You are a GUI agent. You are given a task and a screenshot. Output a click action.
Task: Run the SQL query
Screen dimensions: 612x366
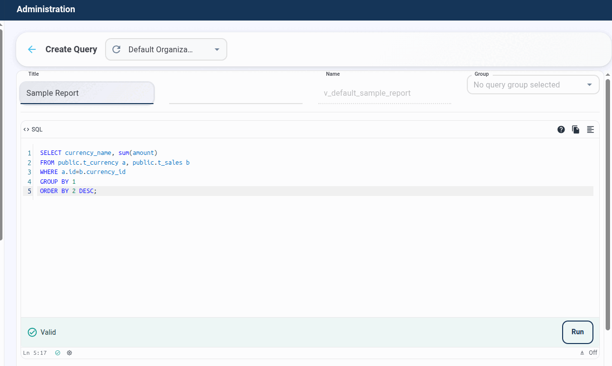578,332
